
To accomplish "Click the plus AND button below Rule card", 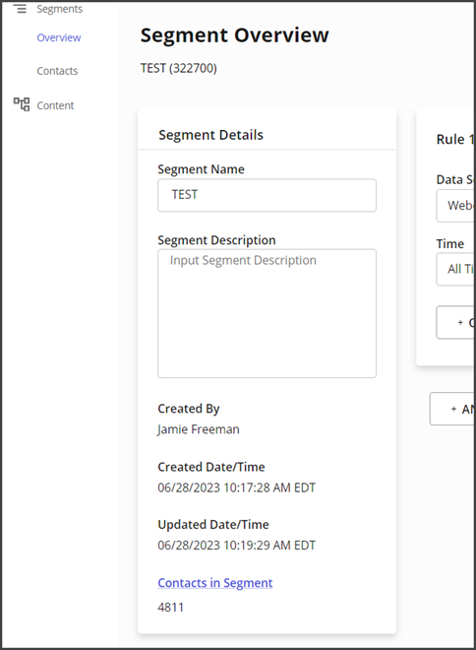I will 452,409.
